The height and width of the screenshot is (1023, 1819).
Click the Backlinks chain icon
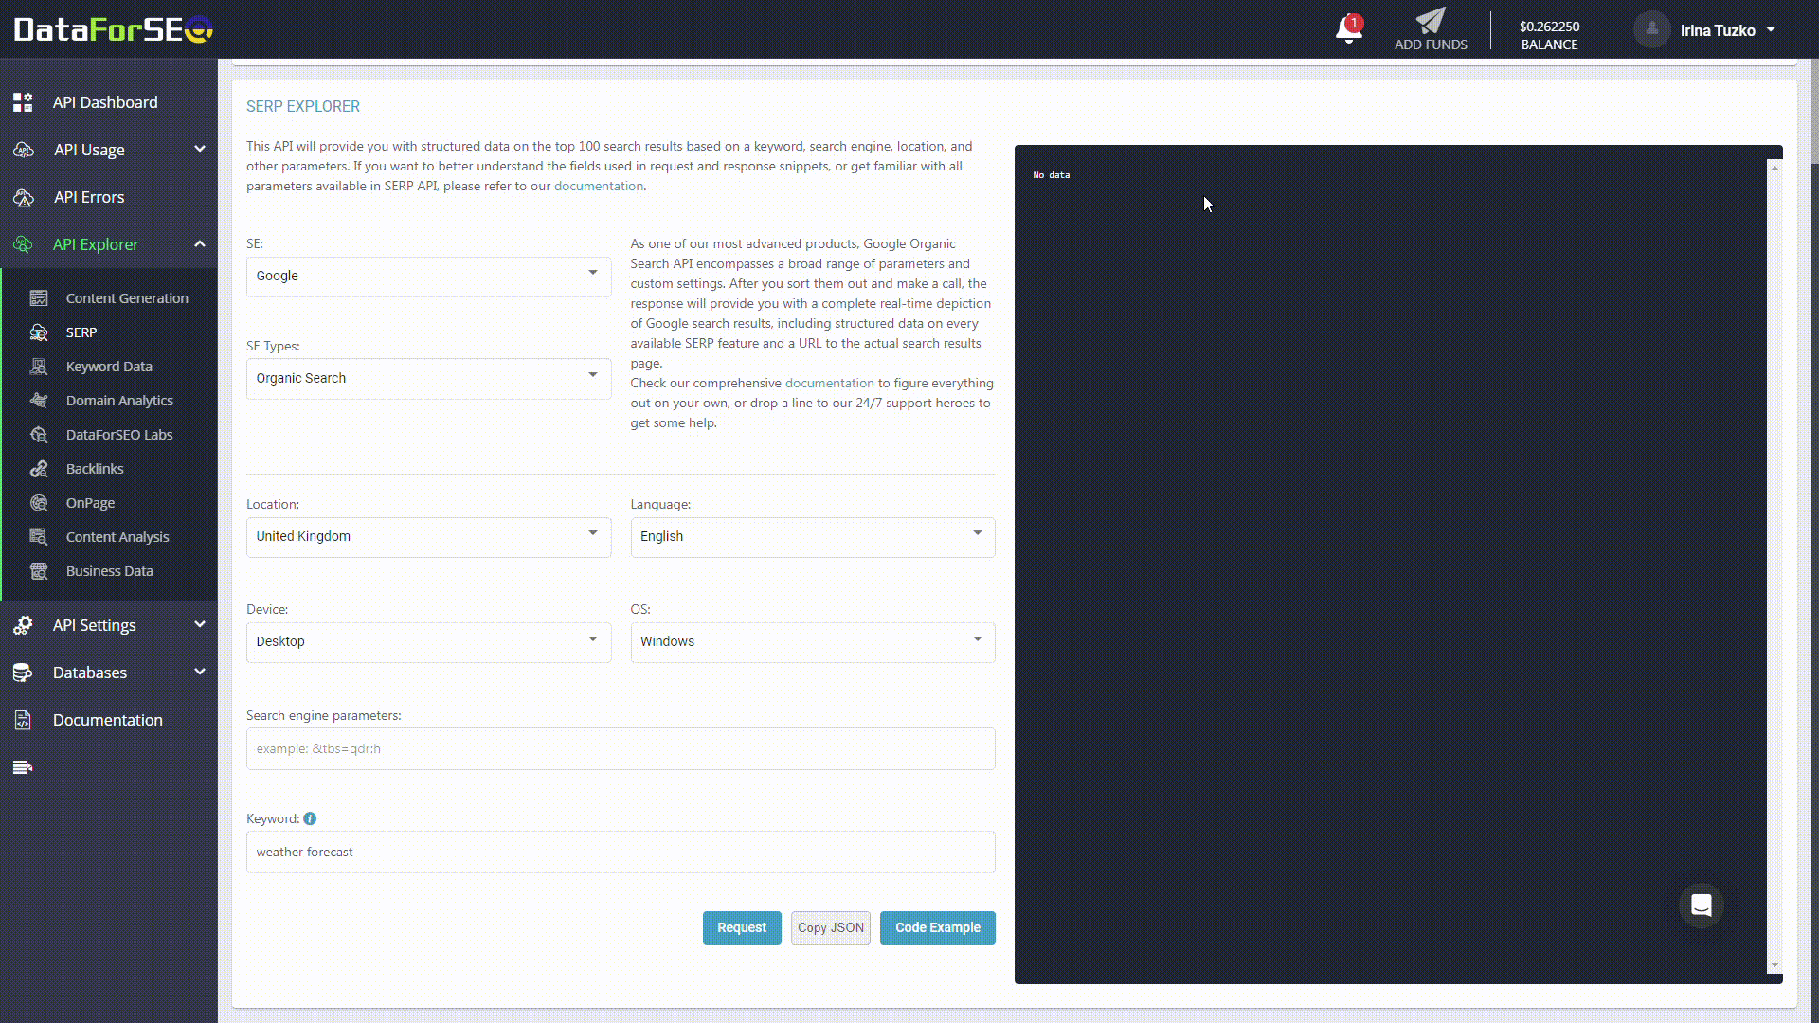pos(39,469)
